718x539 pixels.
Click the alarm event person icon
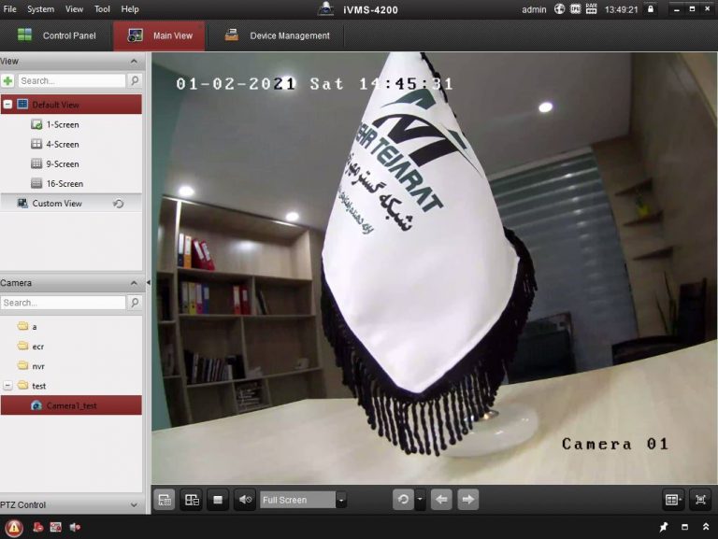[37, 528]
